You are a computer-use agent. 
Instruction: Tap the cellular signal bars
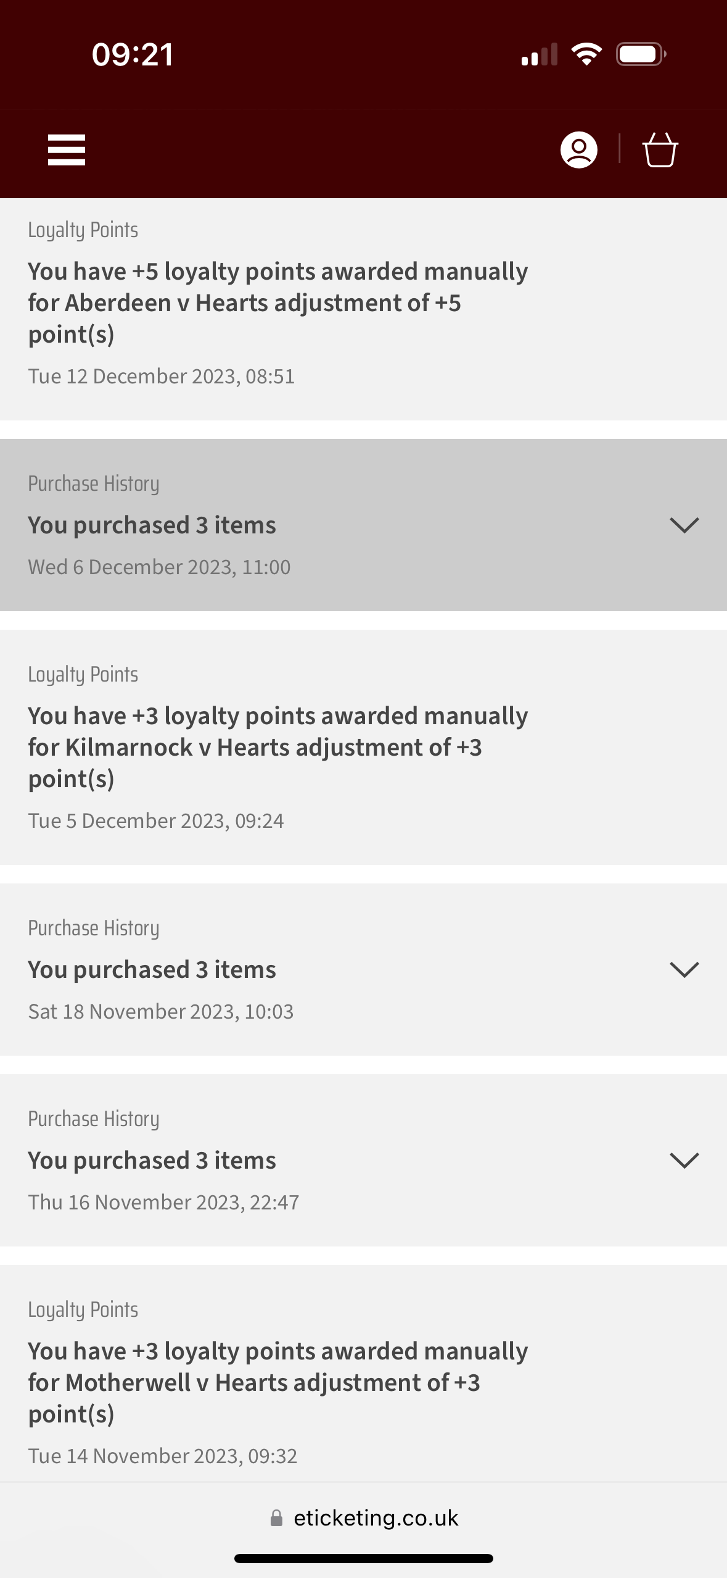pos(540,54)
